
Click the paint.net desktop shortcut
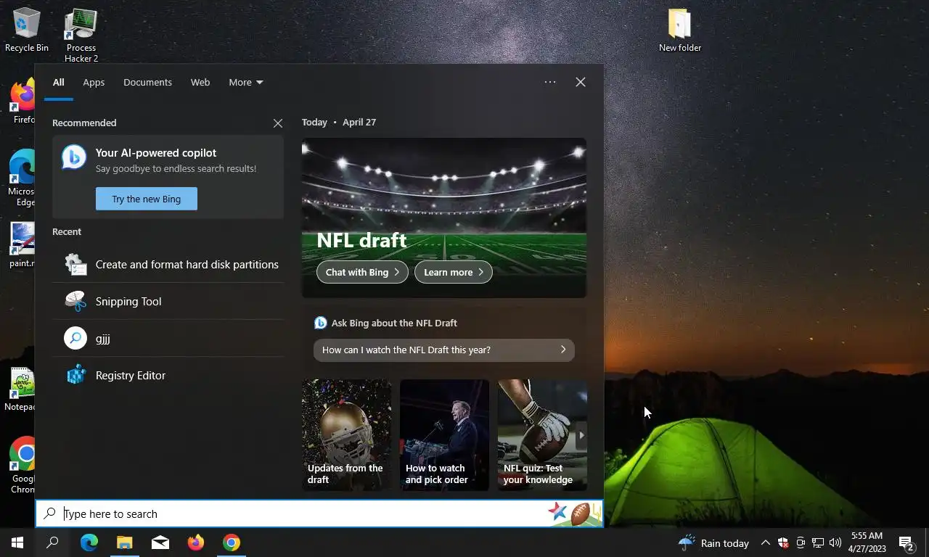(22, 244)
